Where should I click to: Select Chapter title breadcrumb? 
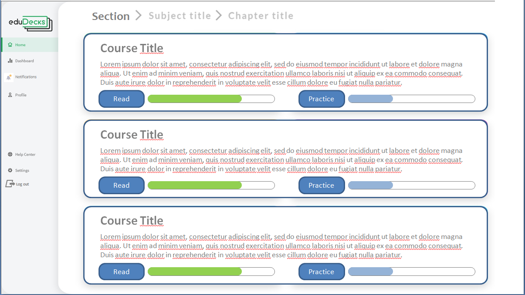tap(261, 16)
